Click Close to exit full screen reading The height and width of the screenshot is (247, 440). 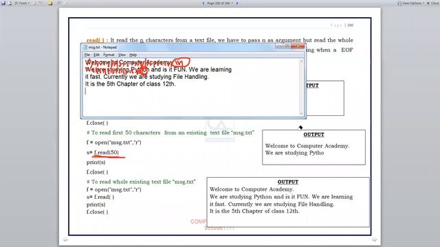[432, 3]
